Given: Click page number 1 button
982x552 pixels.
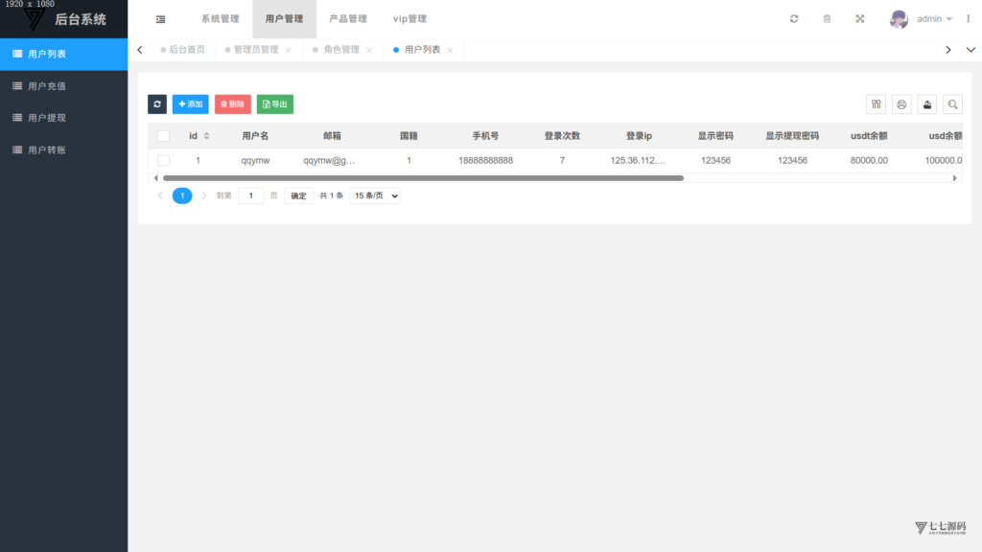Looking at the screenshot, I should tap(182, 195).
